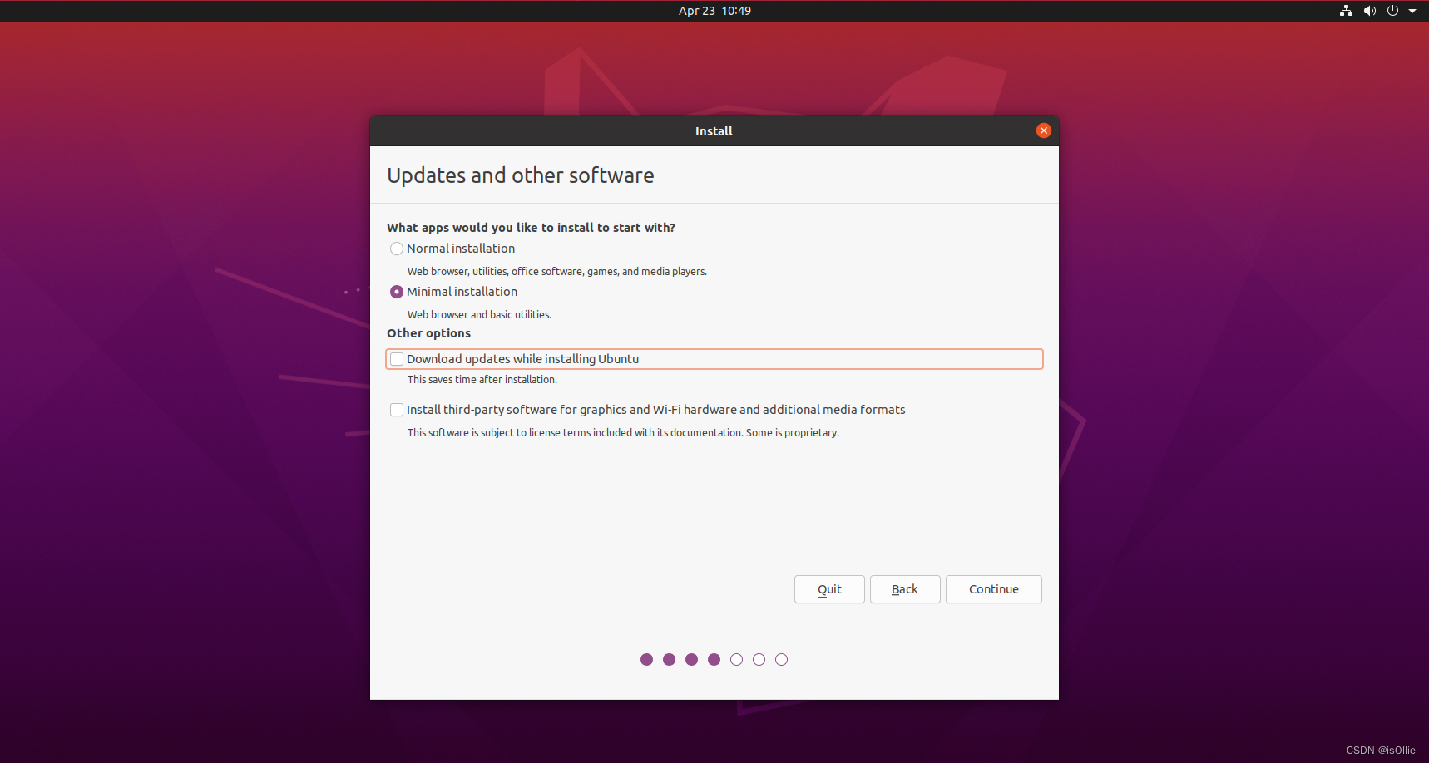Click the Continue button
The image size is (1429, 763).
(x=993, y=589)
